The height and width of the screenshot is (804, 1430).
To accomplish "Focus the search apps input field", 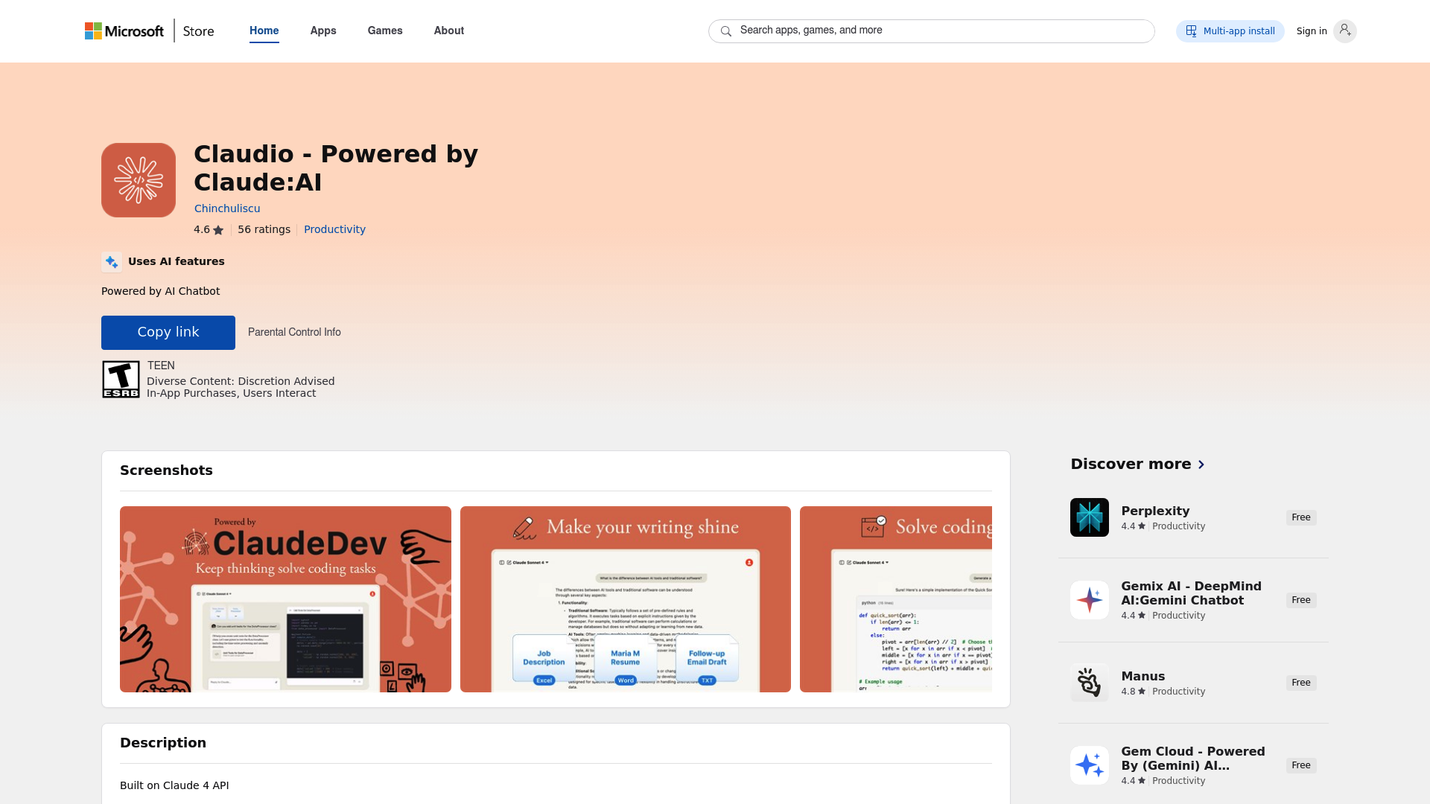I will [938, 31].
